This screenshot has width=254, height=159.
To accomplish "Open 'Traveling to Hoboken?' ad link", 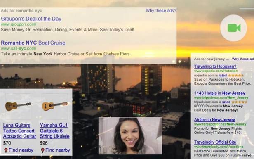I will (215, 66).
